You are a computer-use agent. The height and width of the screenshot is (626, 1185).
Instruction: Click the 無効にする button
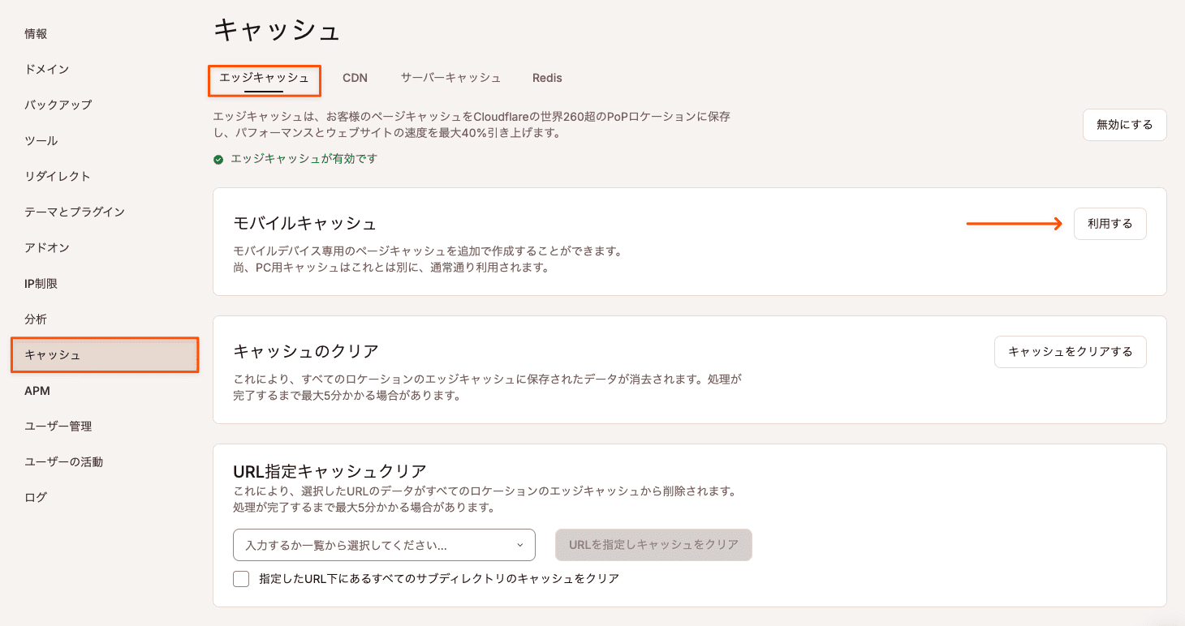point(1124,125)
